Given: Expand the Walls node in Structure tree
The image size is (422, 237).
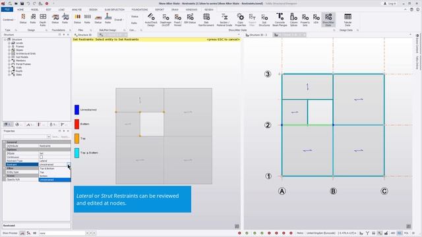Looking at the screenshot, I should (9, 67).
